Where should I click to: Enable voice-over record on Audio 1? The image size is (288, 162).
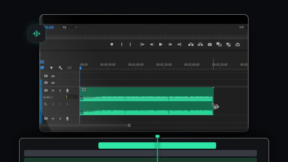click(x=67, y=90)
